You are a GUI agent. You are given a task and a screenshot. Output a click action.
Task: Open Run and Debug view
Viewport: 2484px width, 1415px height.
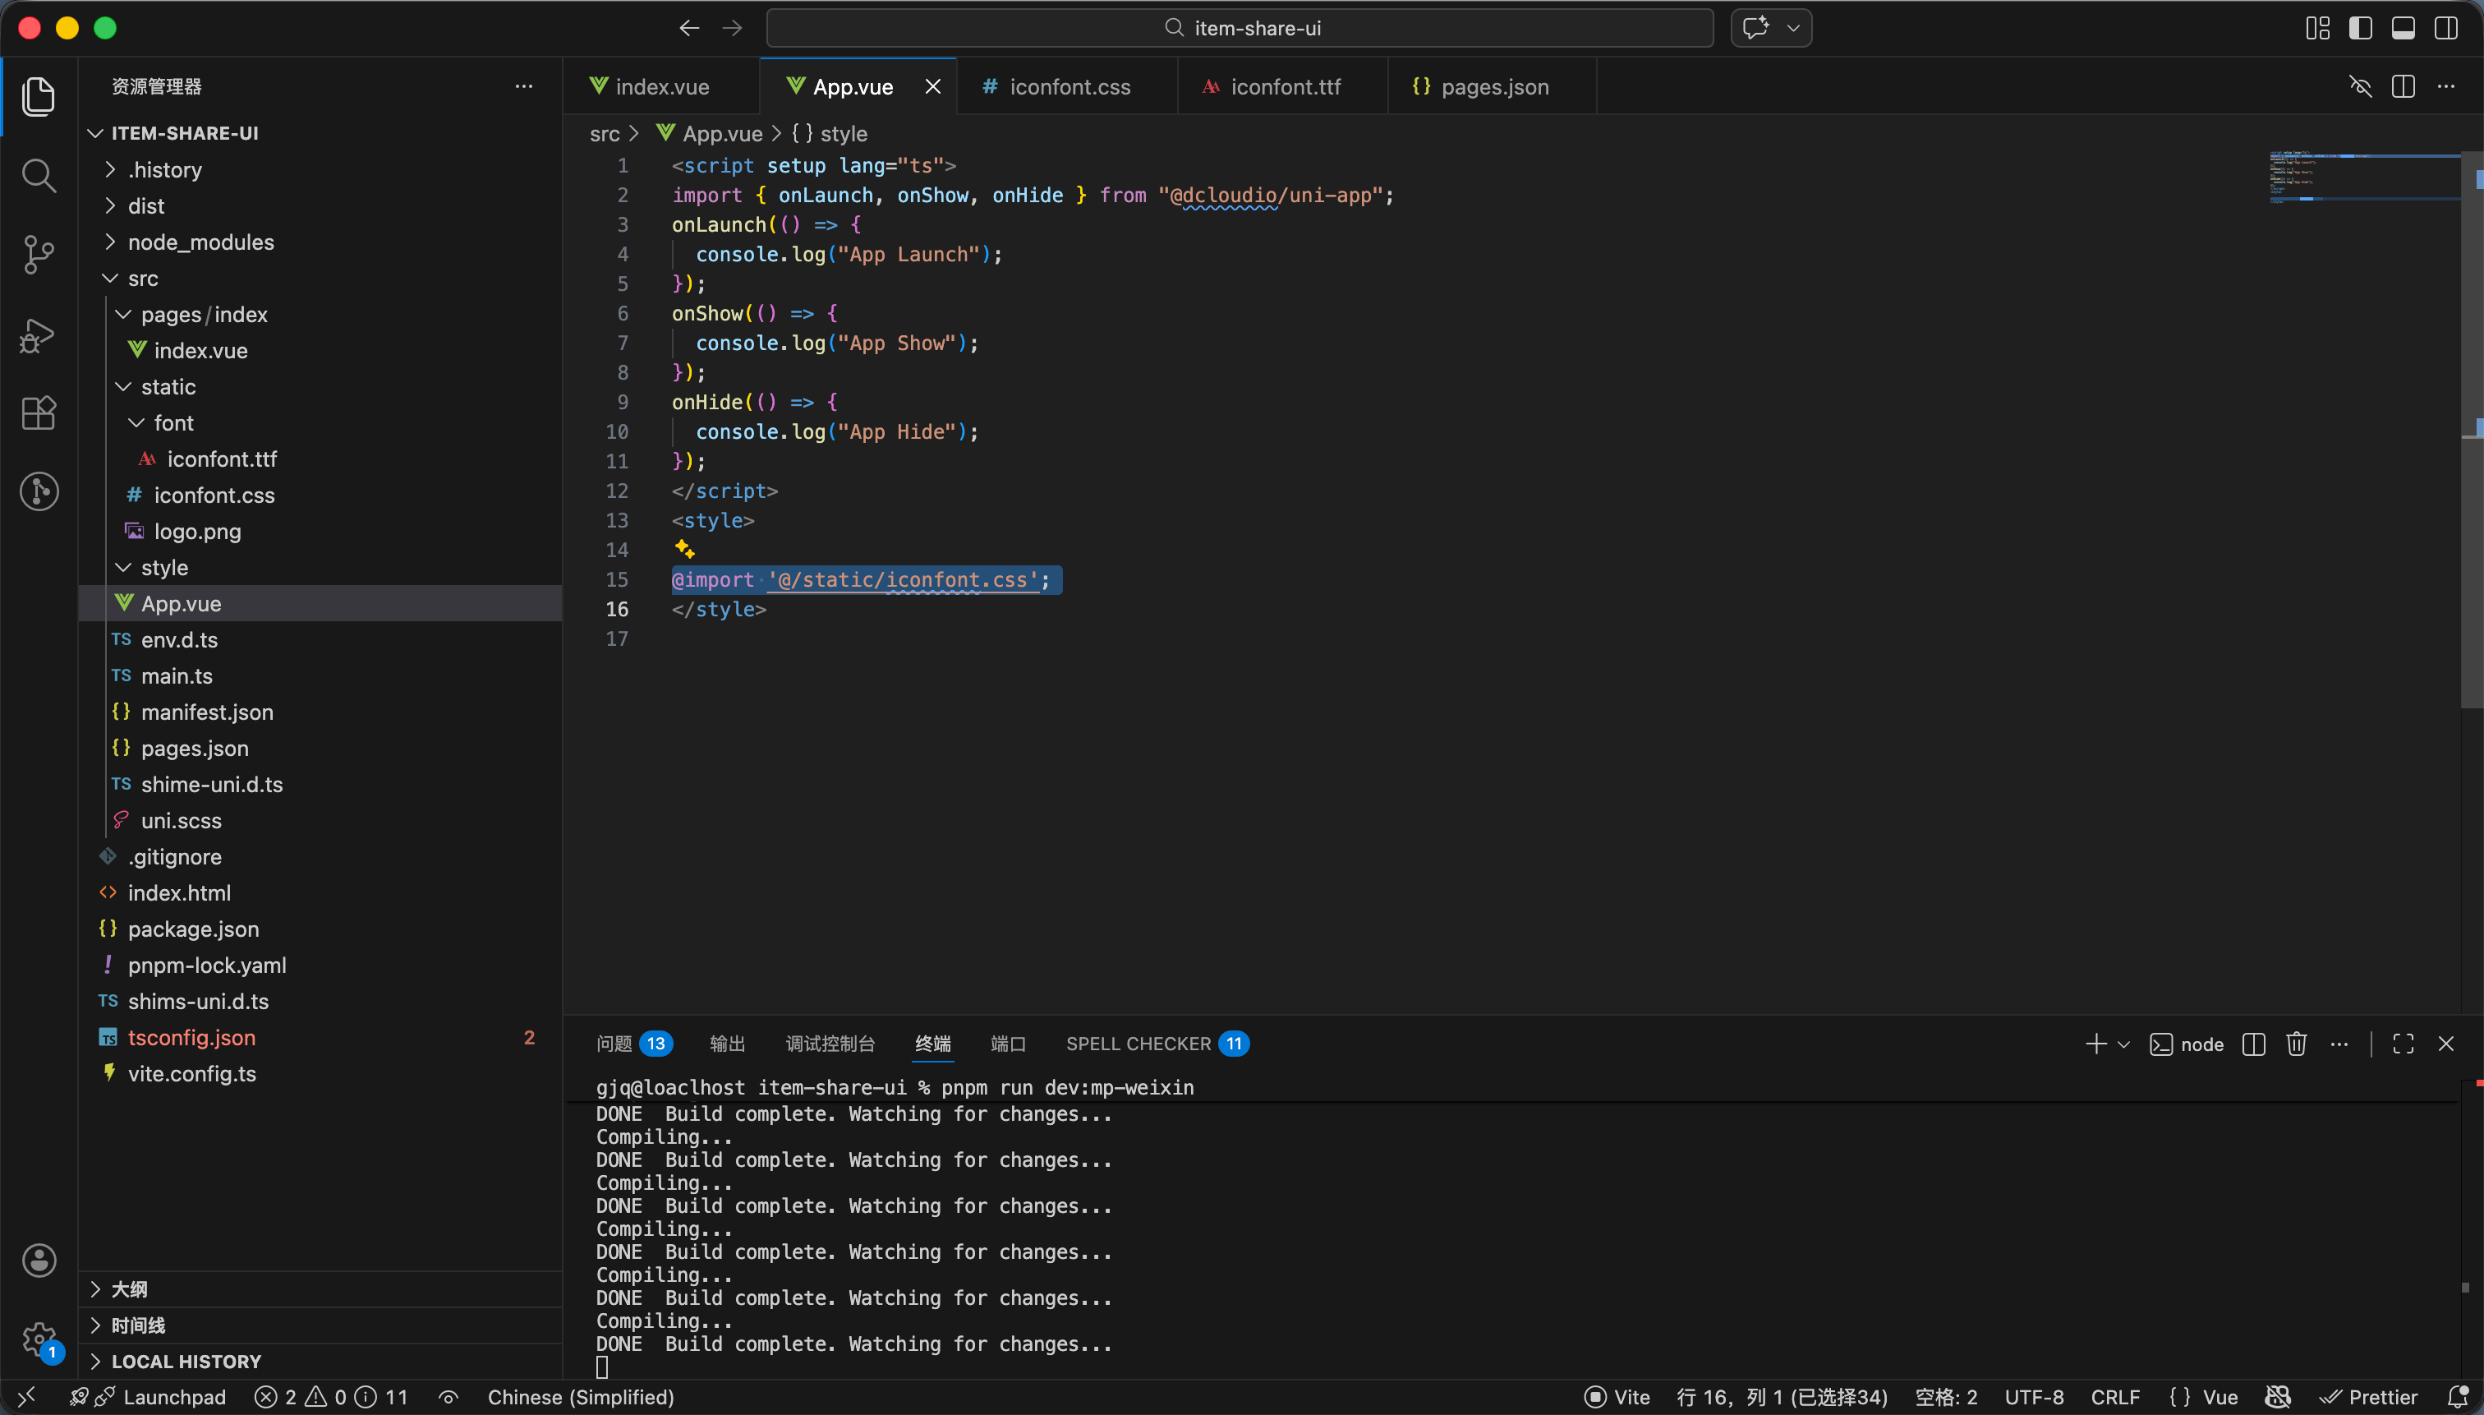point(38,335)
